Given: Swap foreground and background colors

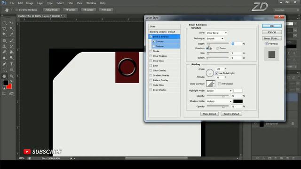Looking at the screenshot, I should [x=11, y=81].
